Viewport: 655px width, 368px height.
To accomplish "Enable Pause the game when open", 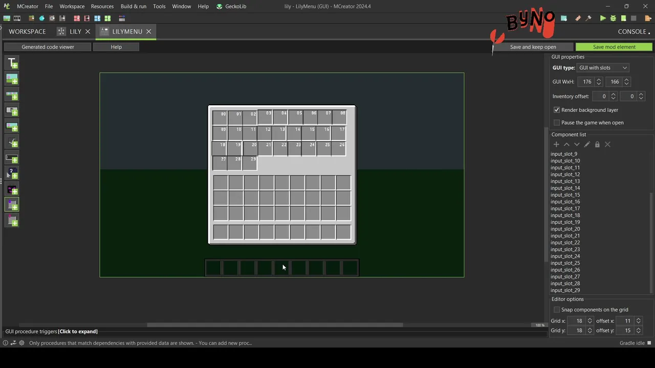I will [x=557, y=123].
